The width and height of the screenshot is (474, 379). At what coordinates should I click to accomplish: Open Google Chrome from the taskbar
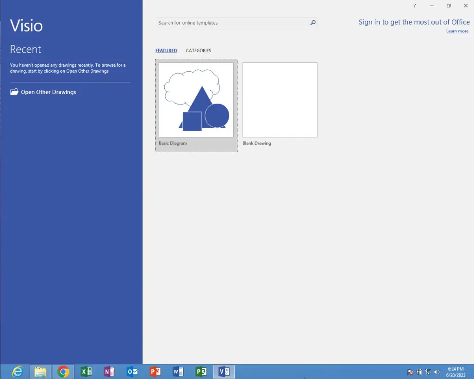(63, 372)
